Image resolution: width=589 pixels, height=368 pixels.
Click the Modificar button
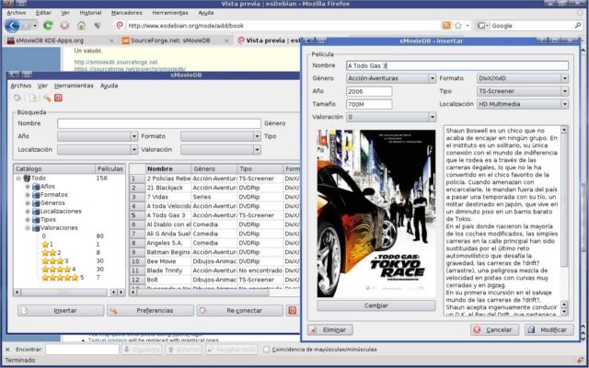(x=549, y=329)
